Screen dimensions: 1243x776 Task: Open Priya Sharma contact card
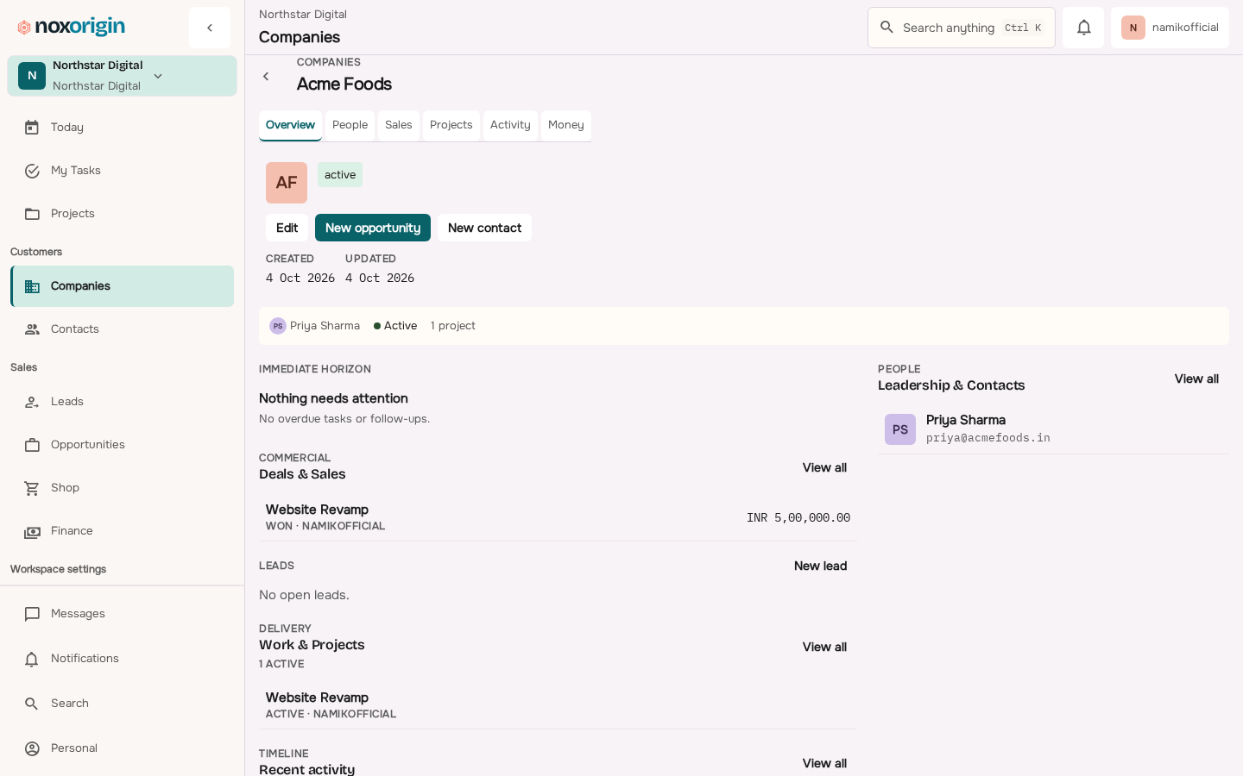1053,429
